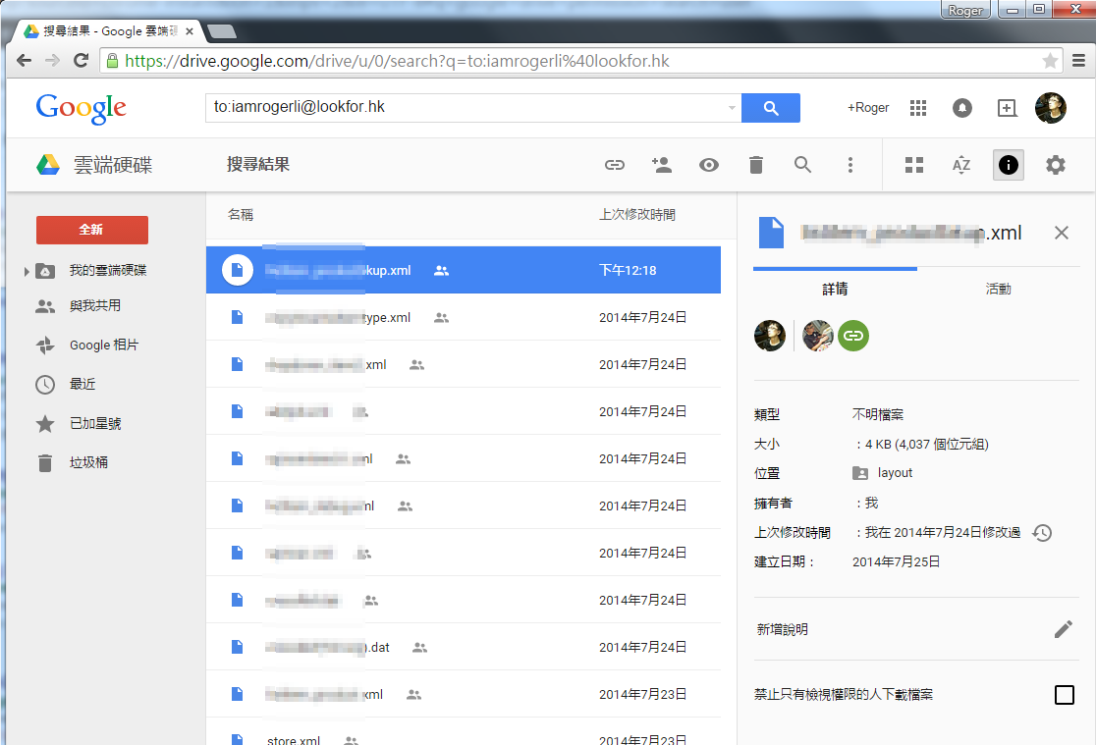Select the row dated 2014年7月23日 ending xml
The height and width of the screenshot is (745, 1096).
point(464,694)
